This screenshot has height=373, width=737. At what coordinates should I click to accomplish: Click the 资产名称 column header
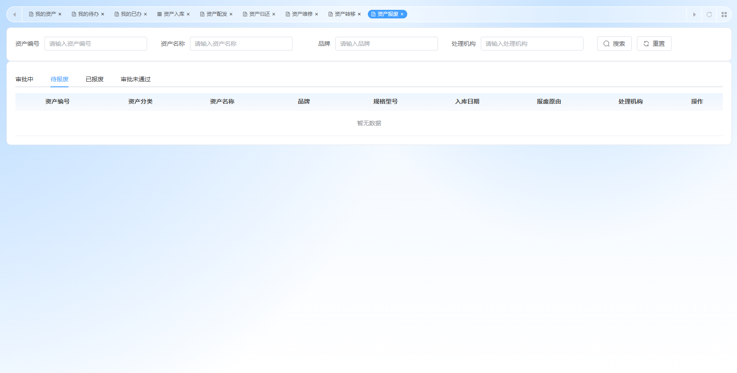point(222,101)
